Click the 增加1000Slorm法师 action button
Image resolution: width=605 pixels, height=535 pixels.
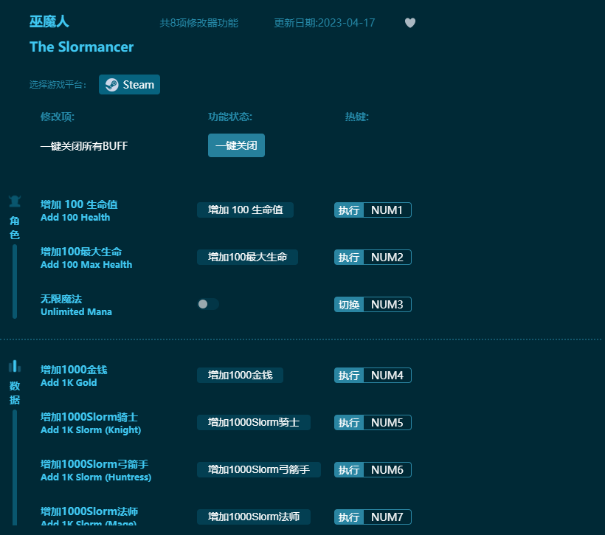click(x=254, y=517)
